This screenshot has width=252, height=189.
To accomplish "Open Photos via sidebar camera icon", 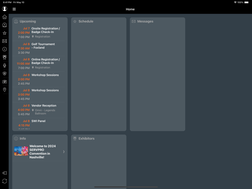I will [x=5, y=82].
